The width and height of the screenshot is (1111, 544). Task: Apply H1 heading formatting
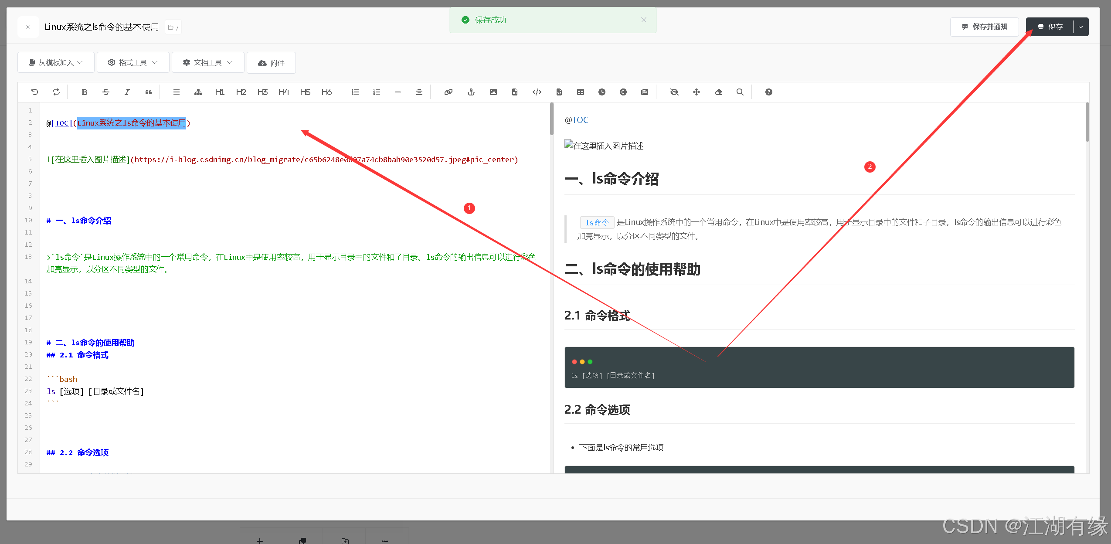220,92
